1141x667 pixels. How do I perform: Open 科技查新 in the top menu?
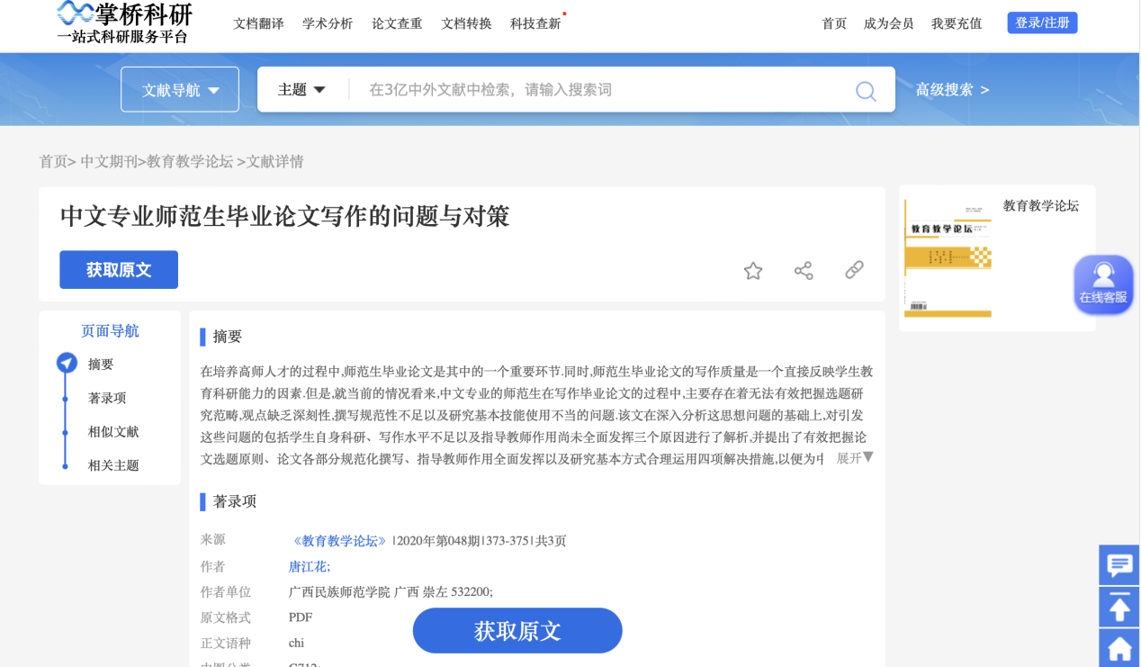tap(535, 23)
